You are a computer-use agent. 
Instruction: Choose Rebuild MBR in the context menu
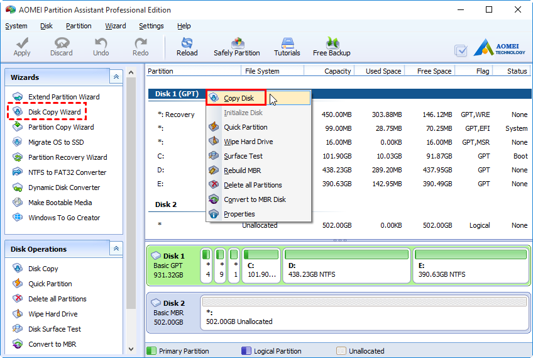[258, 171]
